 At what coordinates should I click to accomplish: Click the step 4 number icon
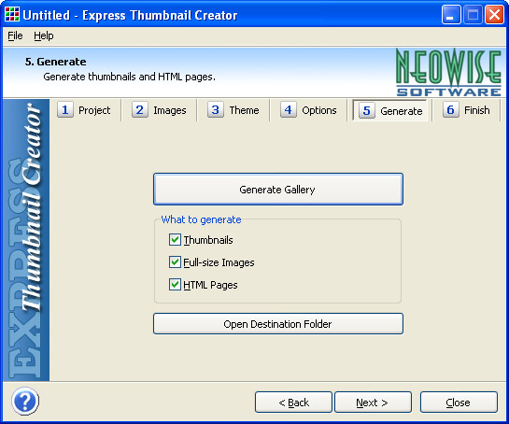[288, 109]
